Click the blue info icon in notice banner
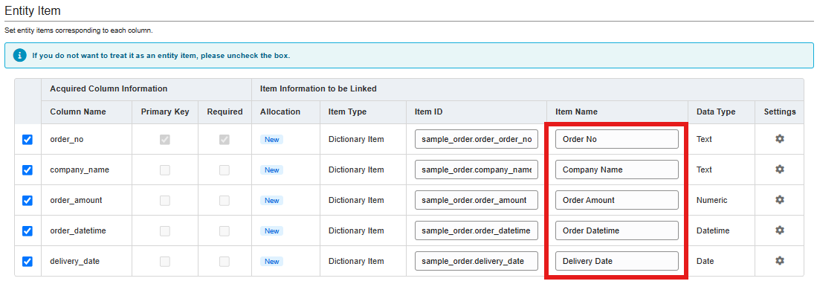Image resolution: width=817 pixels, height=284 pixels. [20, 55]
